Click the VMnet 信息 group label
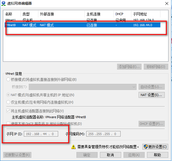Viewport: 172px width, 161px height. pyautogui.click(x=14, y=74)
